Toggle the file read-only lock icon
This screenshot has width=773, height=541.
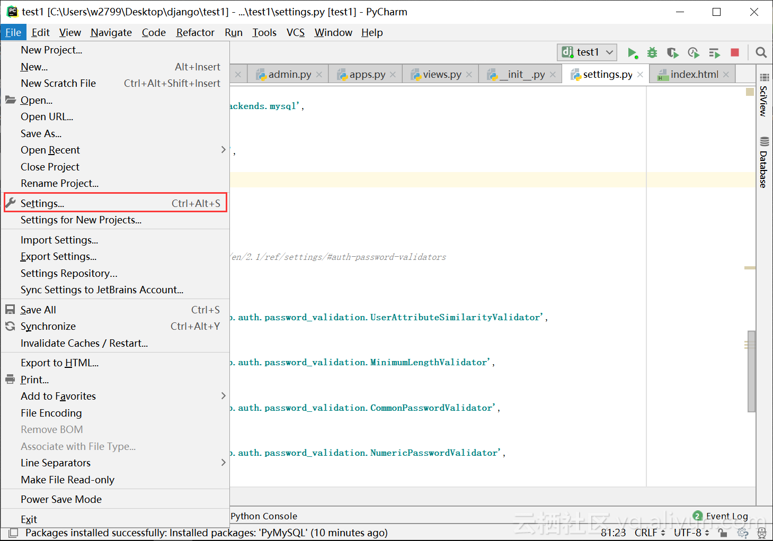coord(723,533)
